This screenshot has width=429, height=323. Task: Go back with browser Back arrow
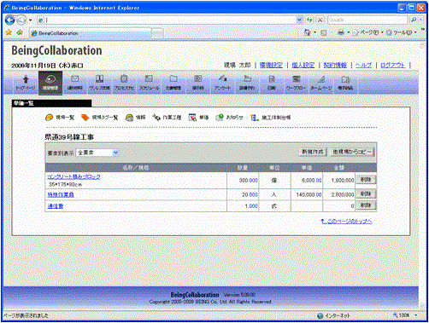click(10, 20)
